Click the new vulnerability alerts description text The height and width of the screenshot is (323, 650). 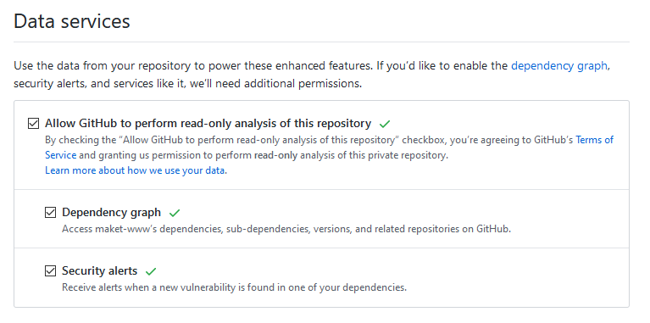point(234,287)
